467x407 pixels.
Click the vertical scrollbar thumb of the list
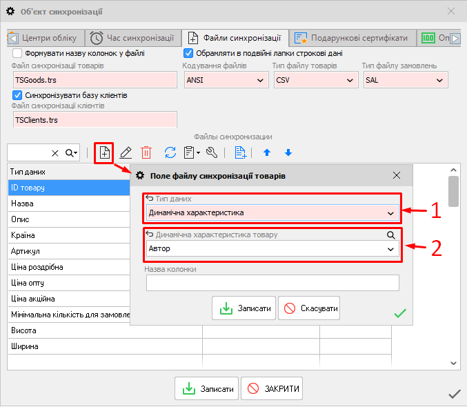coord(453,190)
